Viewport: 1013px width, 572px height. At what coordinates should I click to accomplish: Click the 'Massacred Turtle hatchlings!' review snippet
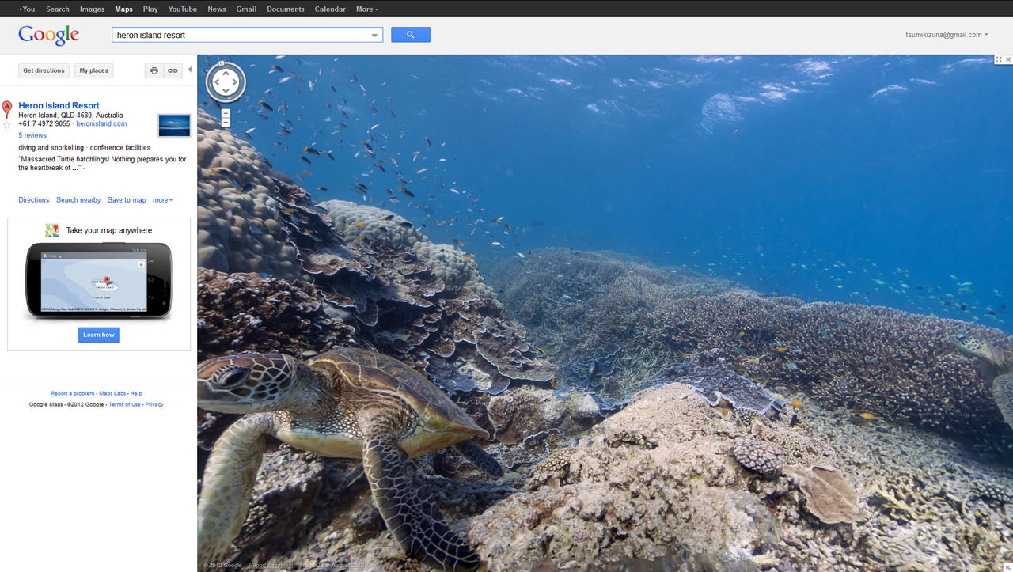point(103,163)
